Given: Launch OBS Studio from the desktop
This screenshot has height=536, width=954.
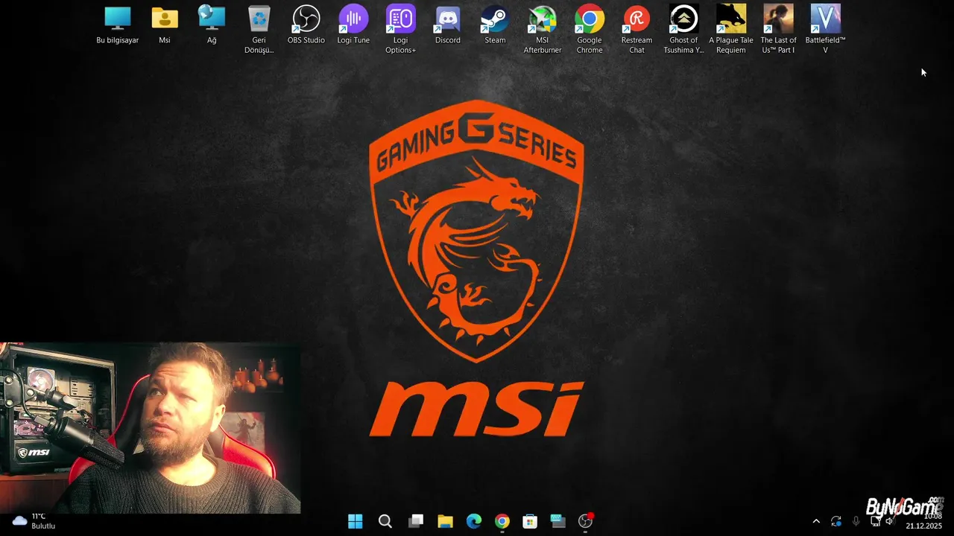Looking at the screenshot, I should [x=306, y=26].
